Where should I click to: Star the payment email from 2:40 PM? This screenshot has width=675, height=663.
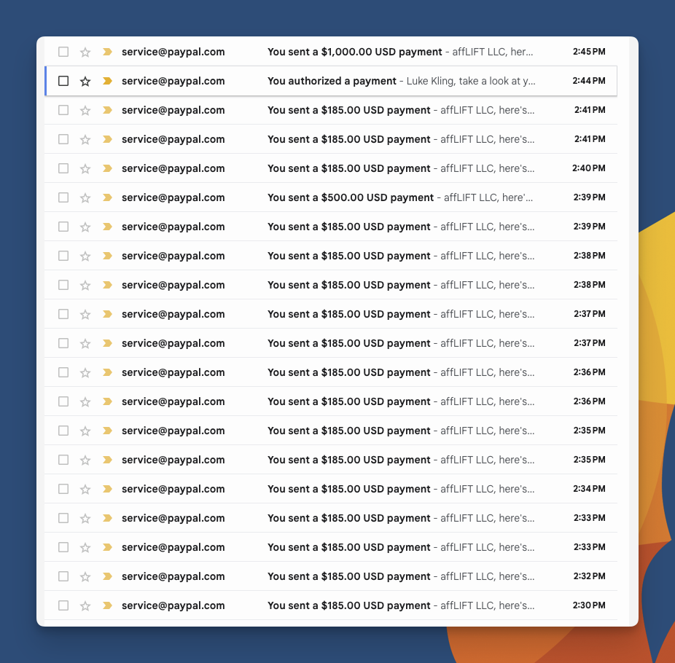point(85,168)
